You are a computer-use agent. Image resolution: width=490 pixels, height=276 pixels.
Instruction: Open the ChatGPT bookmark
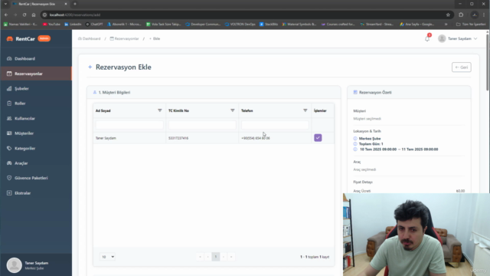[x=94, y=24]
